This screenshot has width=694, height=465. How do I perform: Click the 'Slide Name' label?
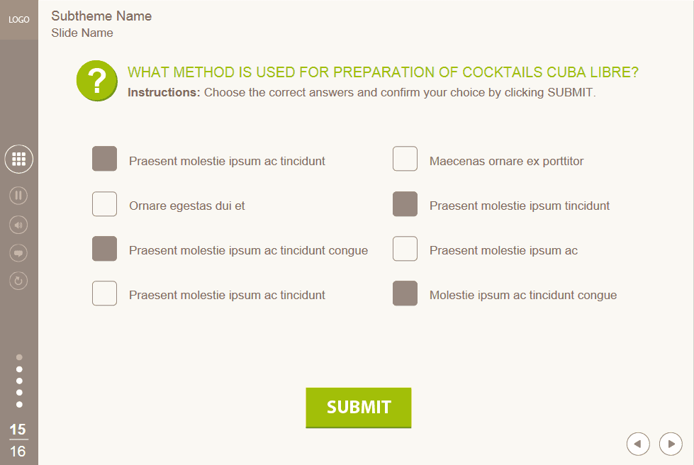click(x=82, y=33)
